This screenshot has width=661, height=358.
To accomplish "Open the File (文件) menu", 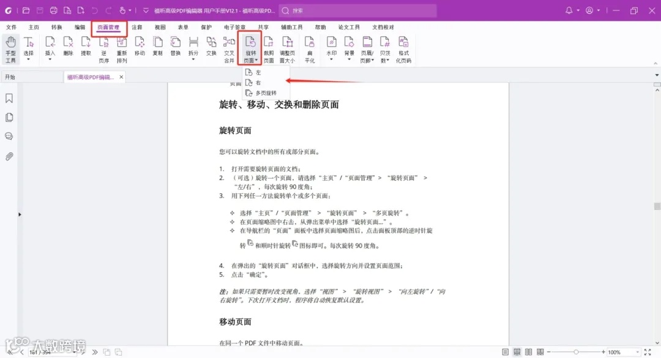I will pos(12,27).
